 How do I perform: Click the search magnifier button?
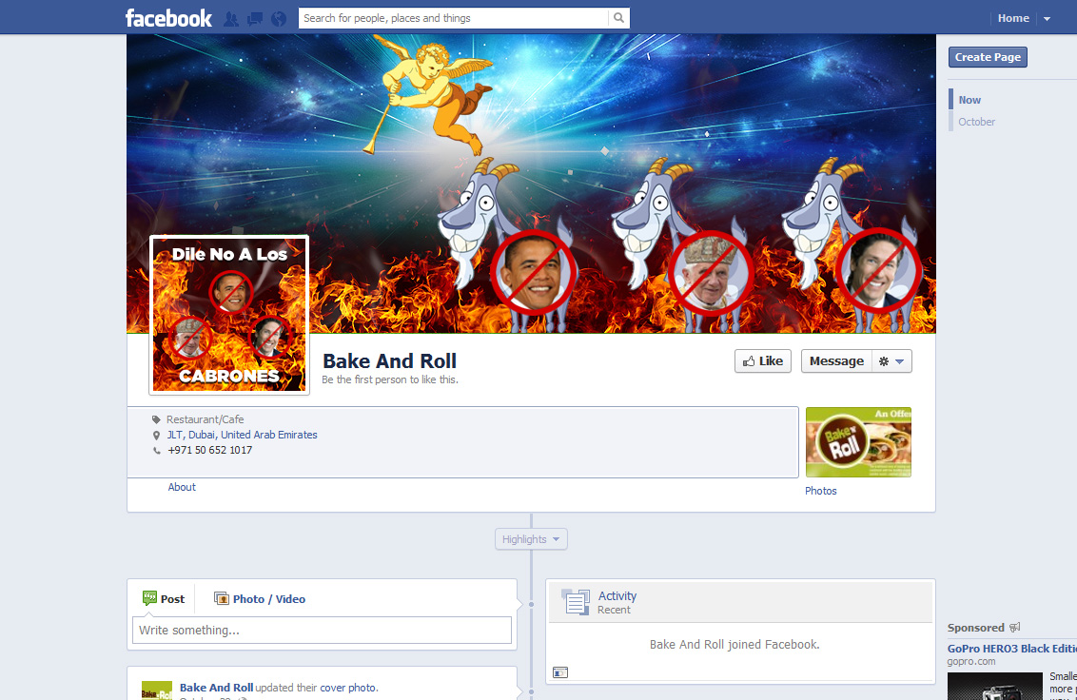point(618,18)
